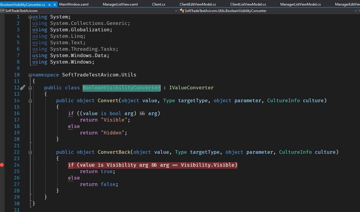Click the ConvertBack method name on line 22
The image size is (360, 212).
click(114, 152)
